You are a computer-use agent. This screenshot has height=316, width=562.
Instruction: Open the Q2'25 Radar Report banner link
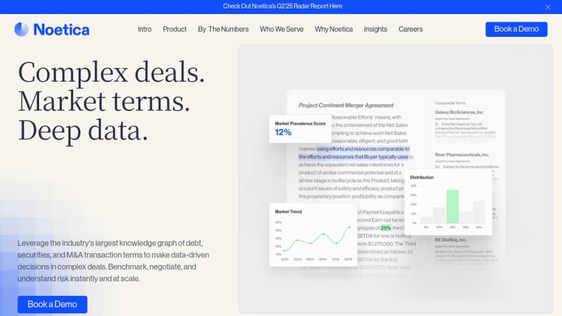tap(283, 6)
